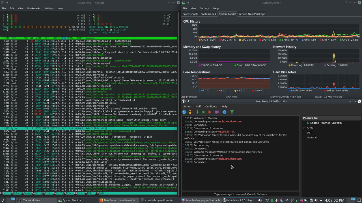Select the General channel in Mumble
The height and width of the screenshot is (203, 362).
pyautogui.click(x=312, y=138)
